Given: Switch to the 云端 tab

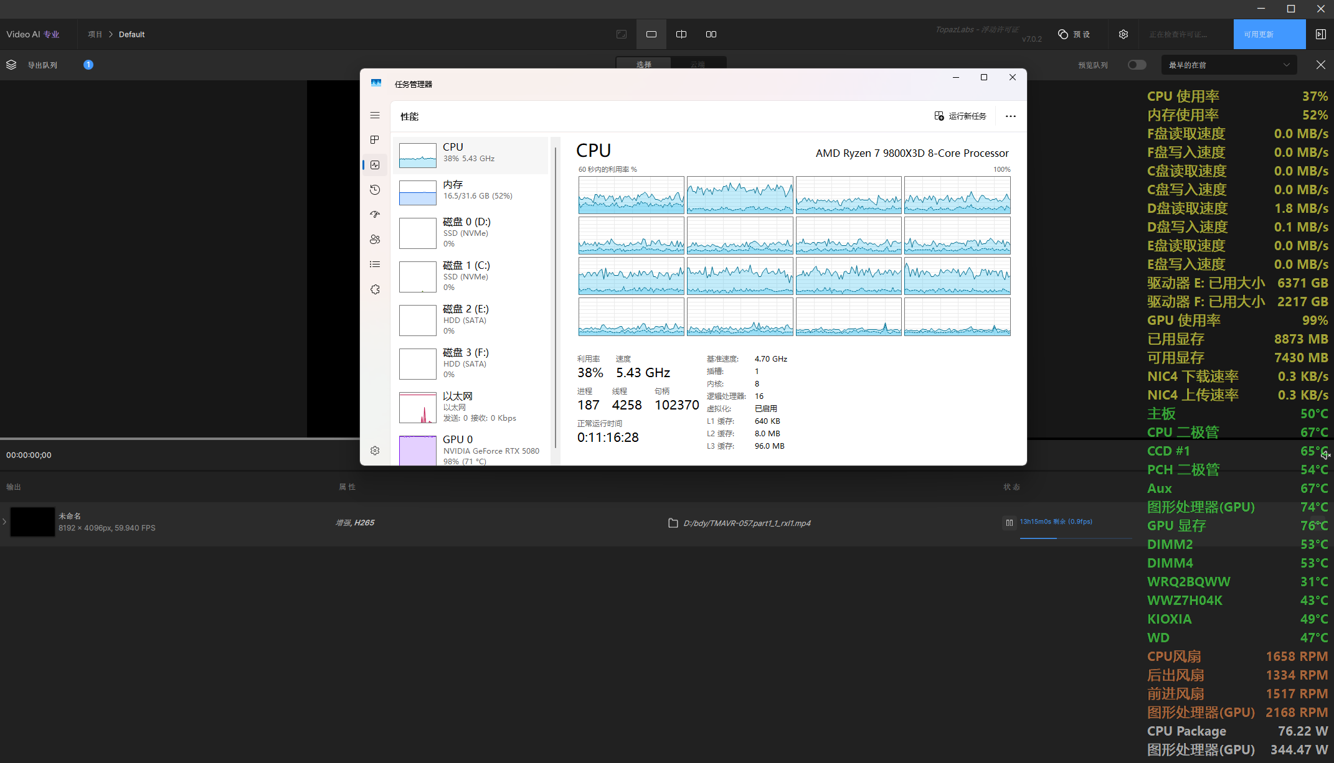Looking at the screenshot, I should tap(698, 64).
